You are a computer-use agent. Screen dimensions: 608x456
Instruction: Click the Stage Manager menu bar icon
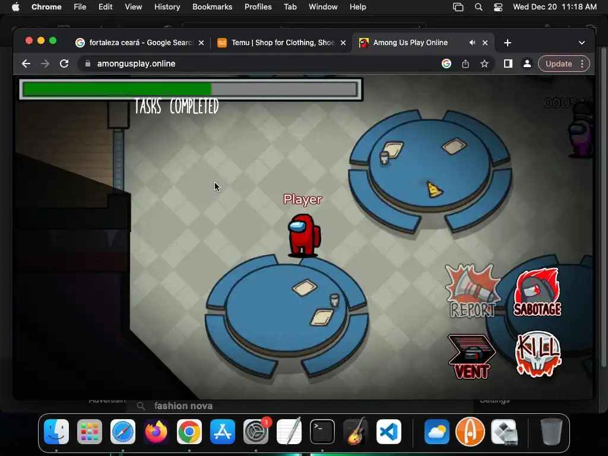pos(458,7)
